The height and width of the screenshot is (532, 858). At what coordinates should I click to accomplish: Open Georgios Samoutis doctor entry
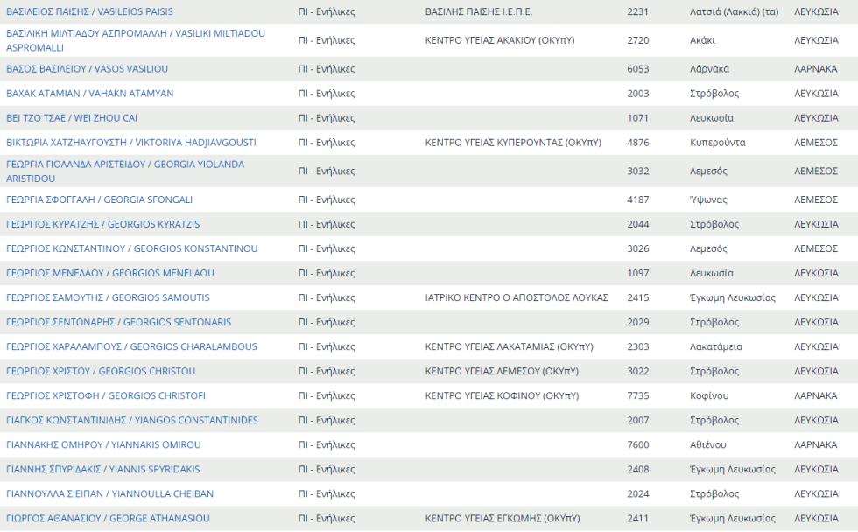[108, 297]
